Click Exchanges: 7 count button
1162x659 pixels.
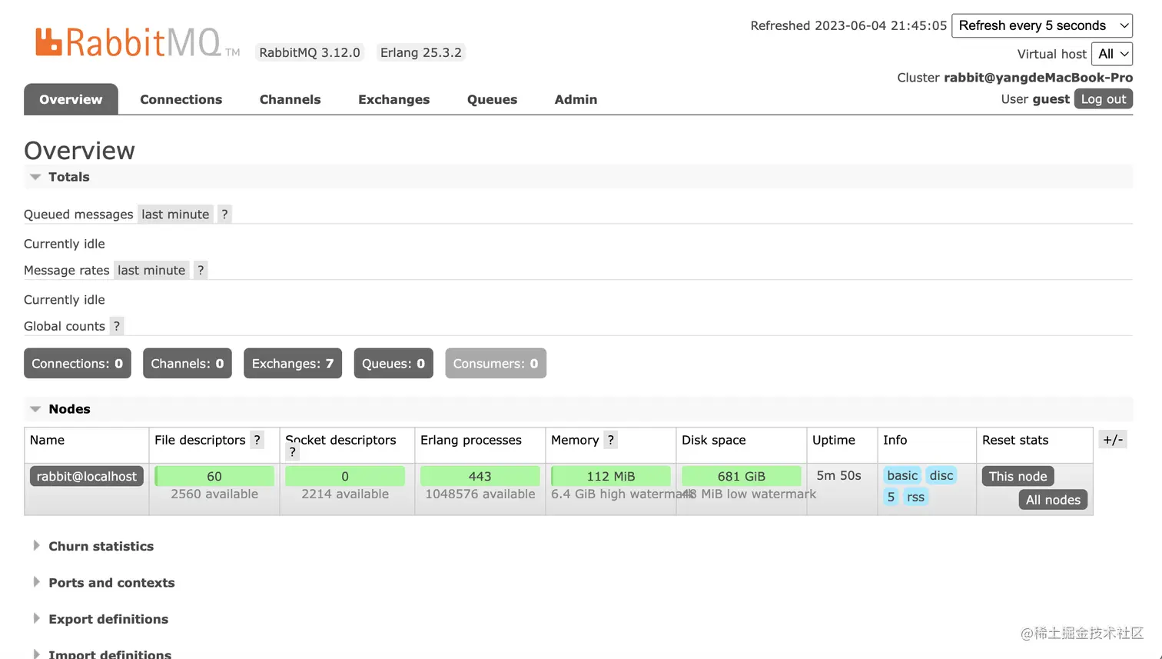pos(293,364)
